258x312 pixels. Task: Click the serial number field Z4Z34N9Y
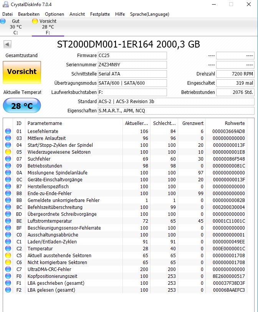coord(132,65)
